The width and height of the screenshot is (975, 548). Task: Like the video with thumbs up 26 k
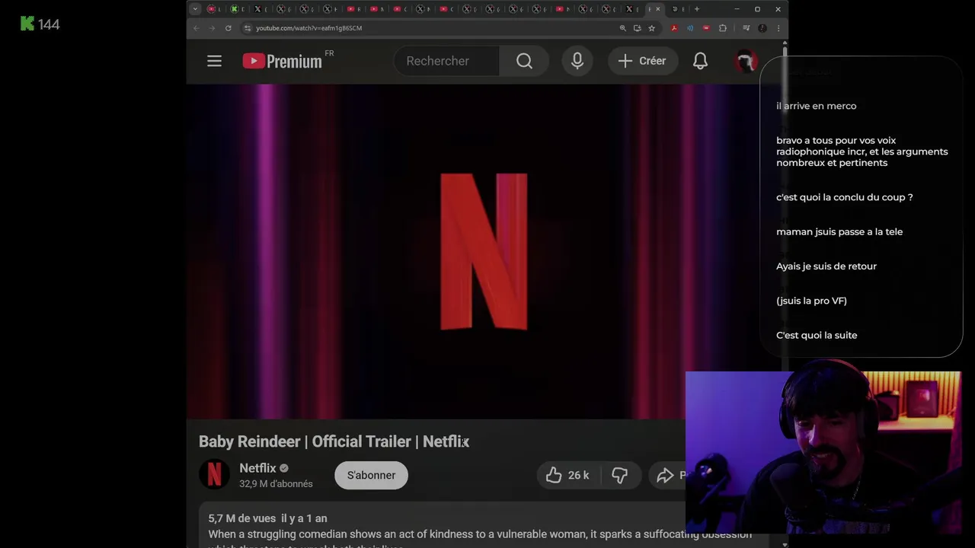pos(567,475)
